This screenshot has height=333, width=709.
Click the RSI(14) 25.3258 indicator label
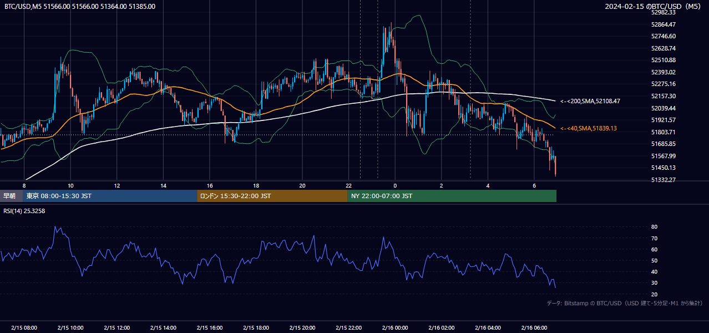pyautogui.click(x=24, y=210)
